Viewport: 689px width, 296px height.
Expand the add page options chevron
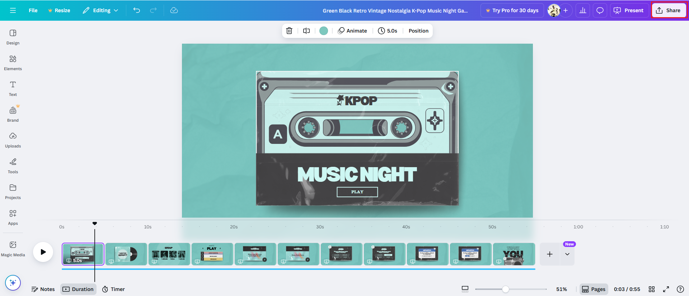(x=567, y=254)
